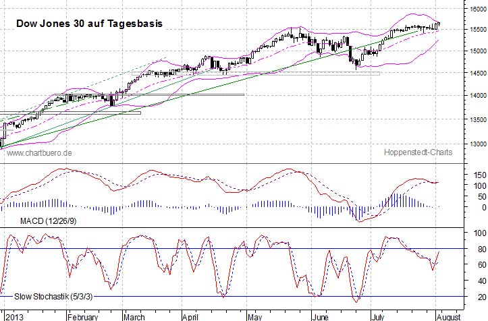488x321 pixels.
Task: Click the February label on time axis
Action: tap(83, 317)
